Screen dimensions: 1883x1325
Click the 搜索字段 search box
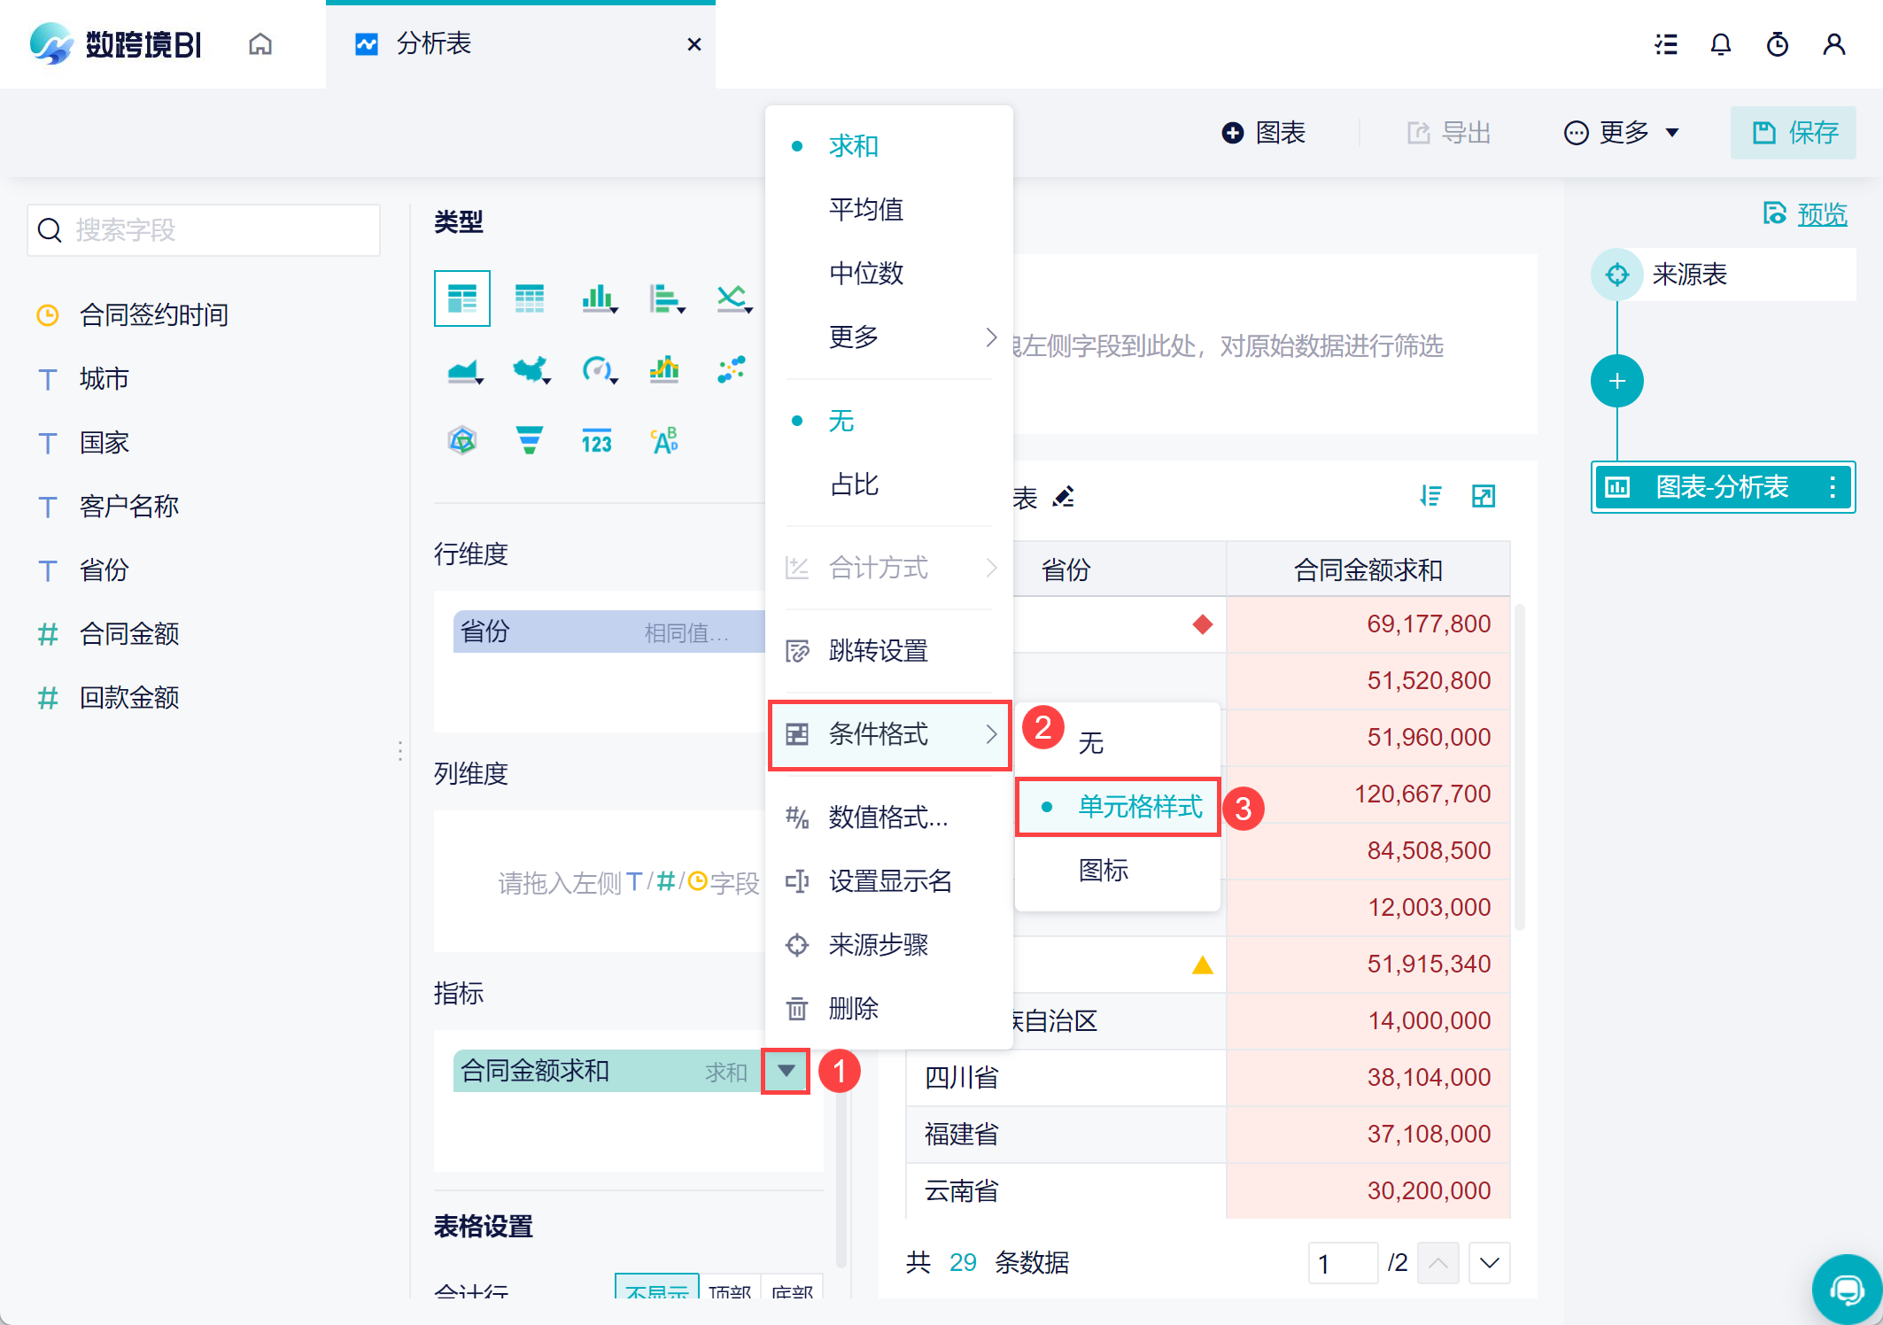204,230
